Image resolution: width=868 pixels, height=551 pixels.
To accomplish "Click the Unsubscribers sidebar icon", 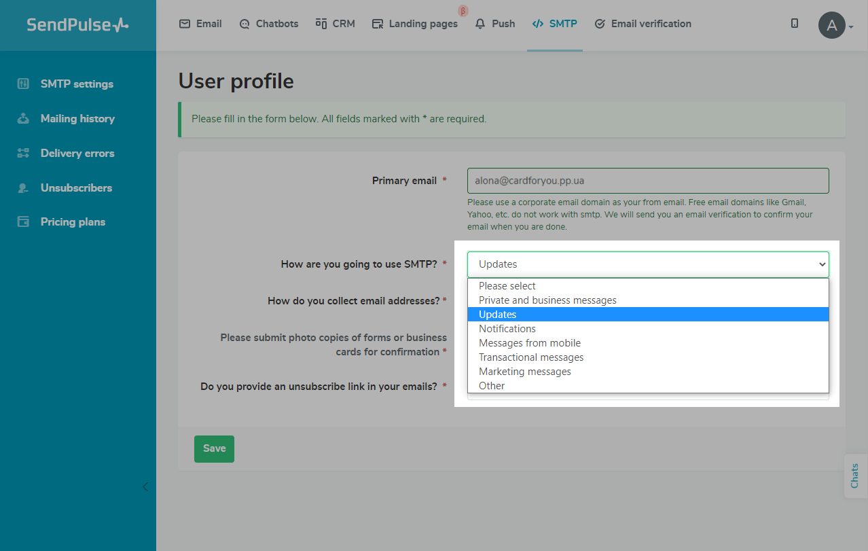I will coord(23,188).
